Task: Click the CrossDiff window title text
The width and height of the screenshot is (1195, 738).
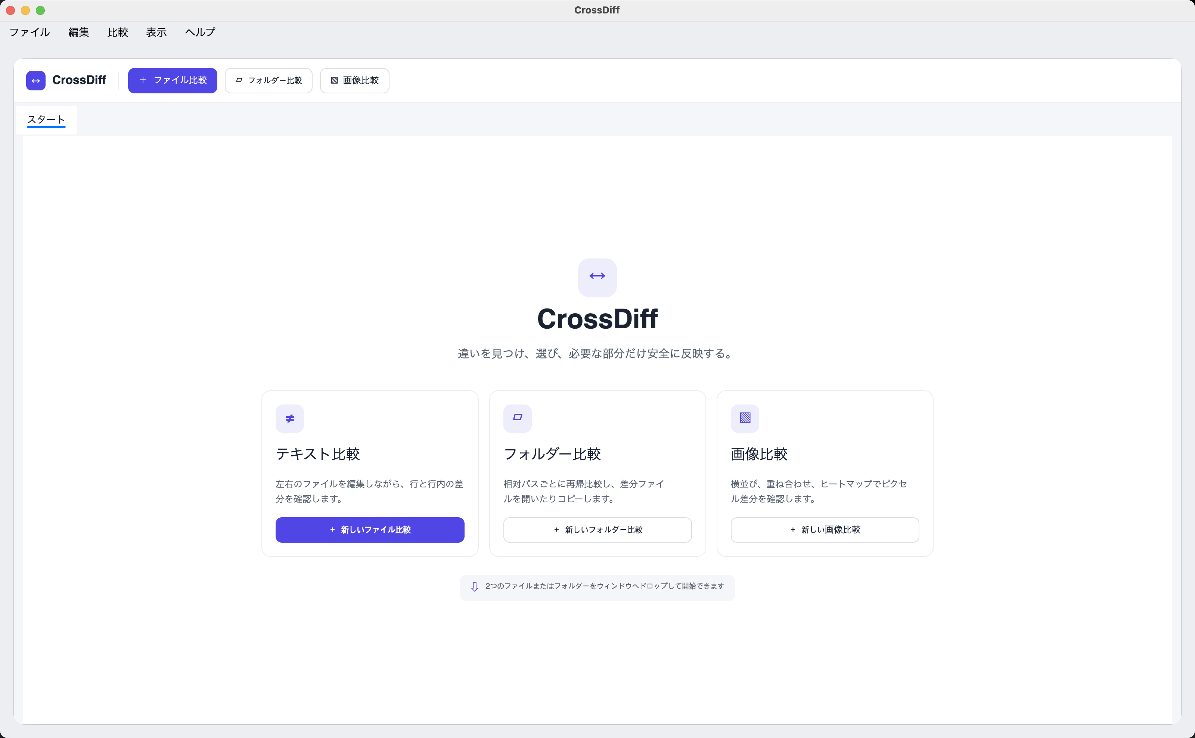Action: pyautogui.click(x=597, y=10)
